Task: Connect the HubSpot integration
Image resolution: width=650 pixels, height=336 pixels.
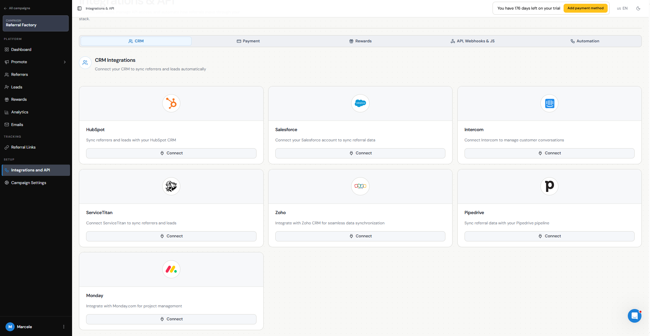Action: tap(171, 153)
